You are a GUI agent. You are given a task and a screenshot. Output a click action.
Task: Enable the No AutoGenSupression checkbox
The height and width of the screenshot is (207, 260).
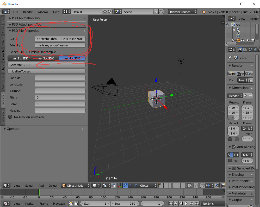pos(10,117)
